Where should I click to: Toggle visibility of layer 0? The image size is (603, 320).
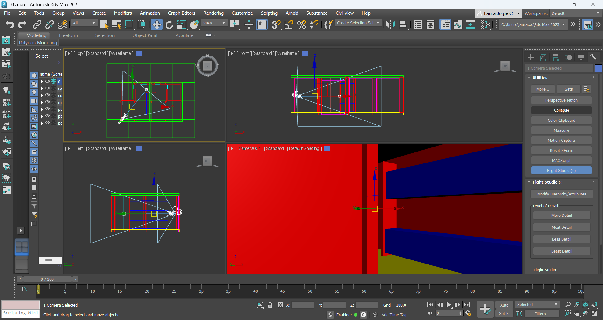pyautogui.click(x=47, y=81)
